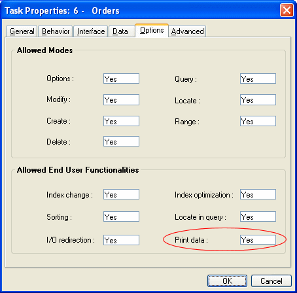The height and width of the screenshot is (293, 297).
Task: Click the Modify mode value field
Action: (x=121, y=99)
